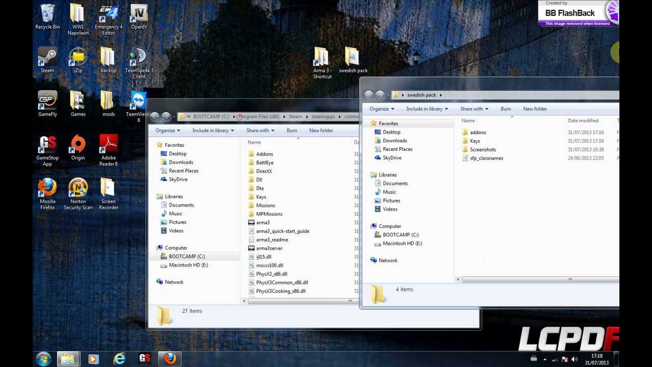Click Burn in the Arma 3 window

(291, 130)
